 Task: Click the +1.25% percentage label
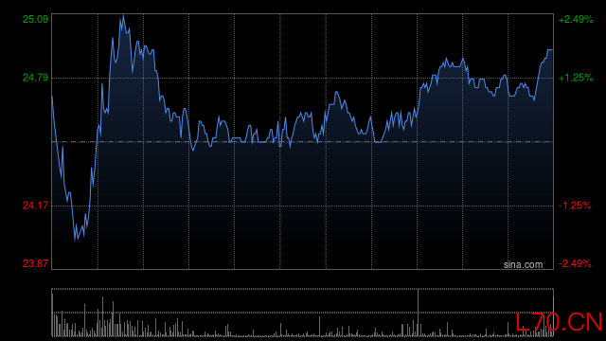coord(576,78)
